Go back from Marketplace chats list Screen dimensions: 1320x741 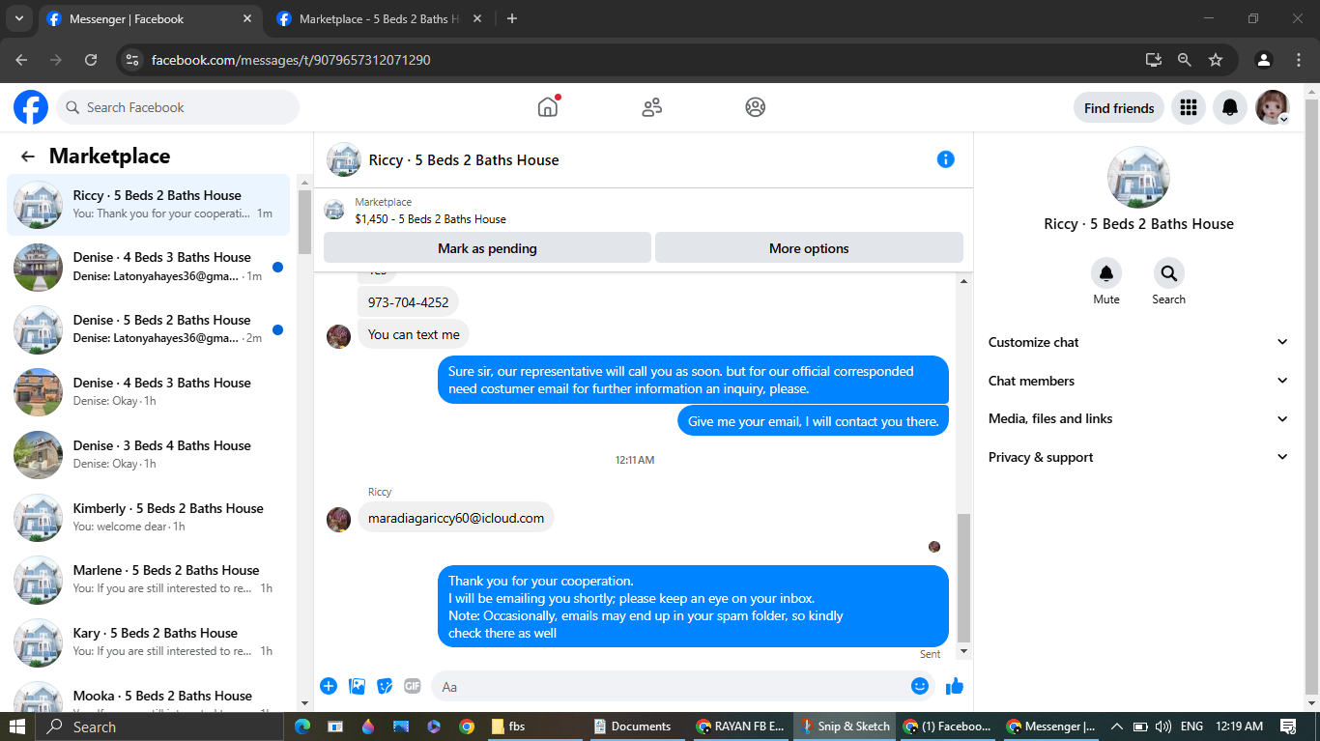click(28, 157)
